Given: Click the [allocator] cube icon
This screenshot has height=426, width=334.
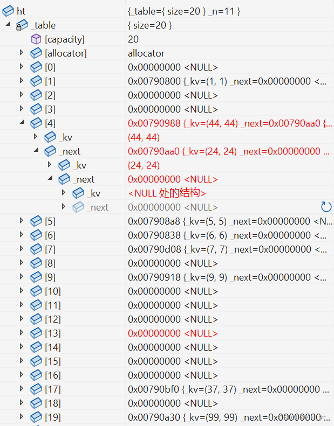Looking at the screenshot, I should point(36,53).
